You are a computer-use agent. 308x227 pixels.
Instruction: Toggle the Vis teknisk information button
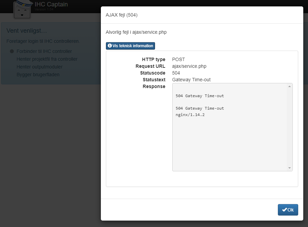pyautogui.click(x=130, y=46)
